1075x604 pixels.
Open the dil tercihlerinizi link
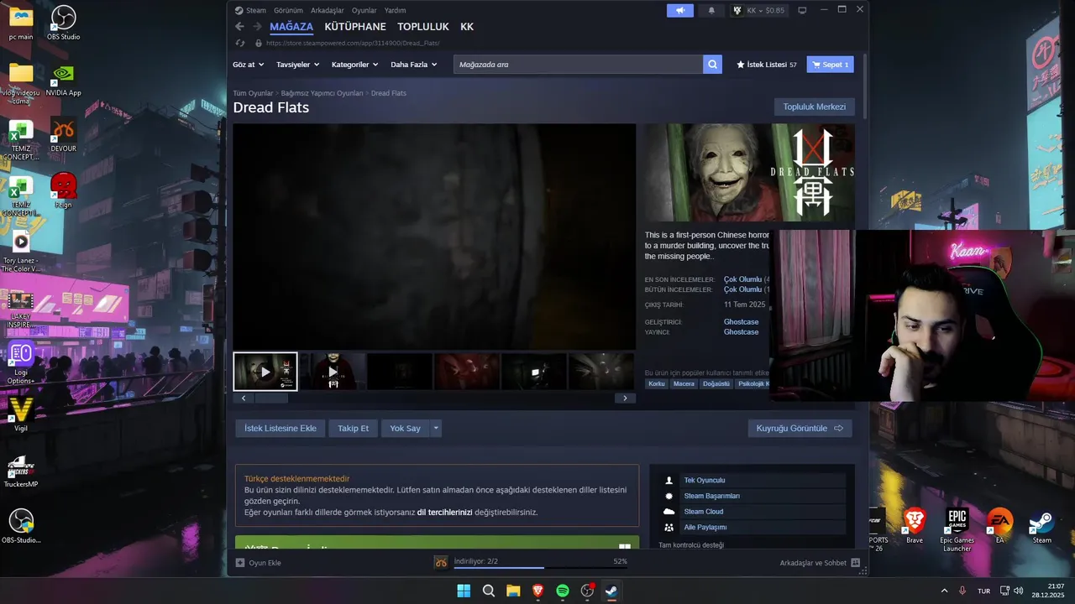[445, 512]
